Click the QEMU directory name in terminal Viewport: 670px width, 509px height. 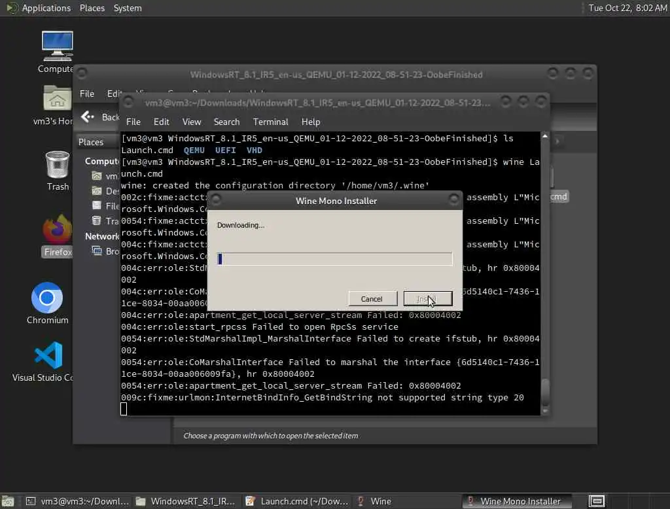(194, 150)
